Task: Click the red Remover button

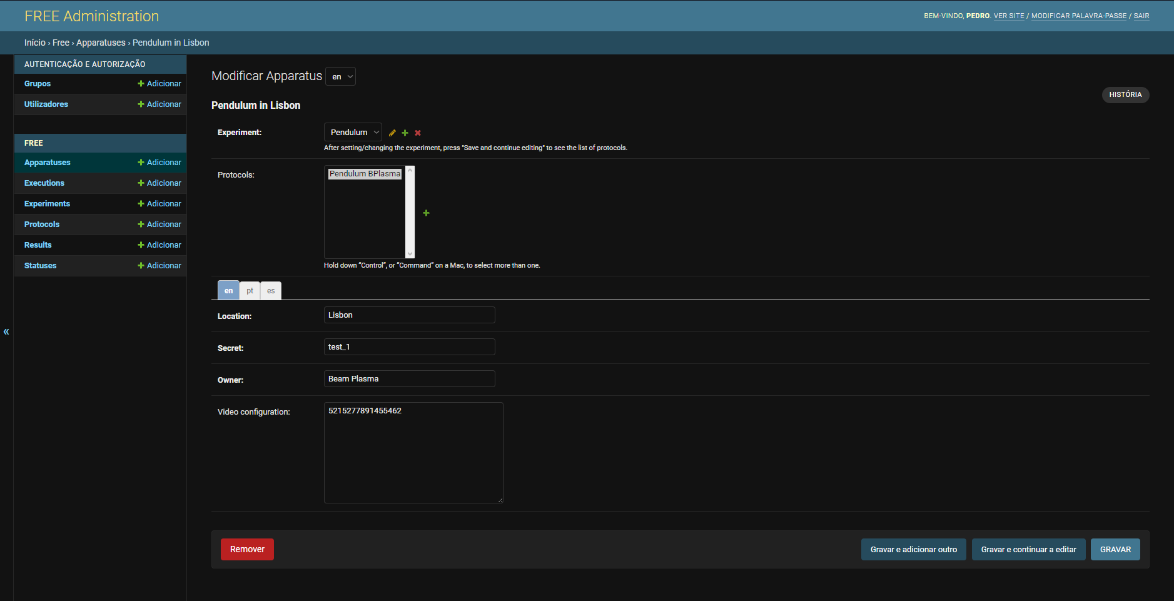Action: 247,549
